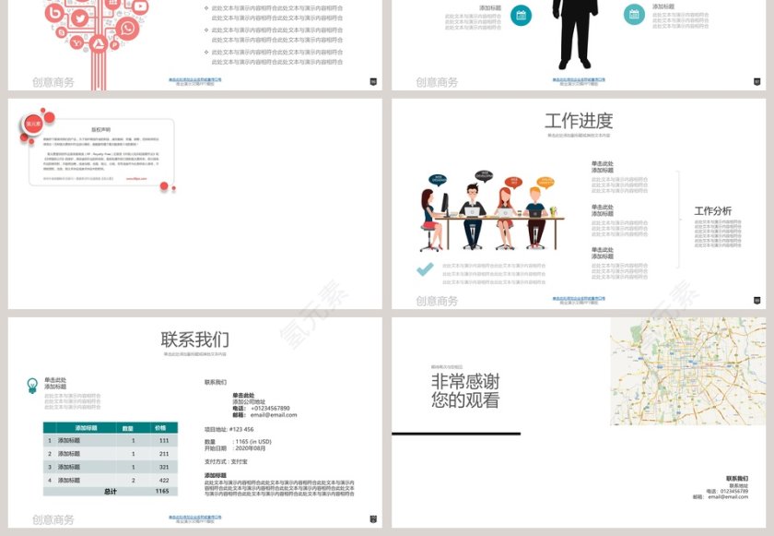Select the blue checkmark on the 工作进度 slide
Image resolution: width=774 pixels, height=536 pixels.
click(424, 269)
